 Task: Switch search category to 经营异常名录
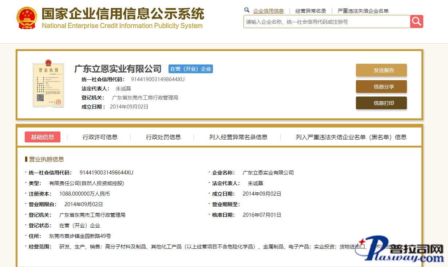(x=311, y=11)
